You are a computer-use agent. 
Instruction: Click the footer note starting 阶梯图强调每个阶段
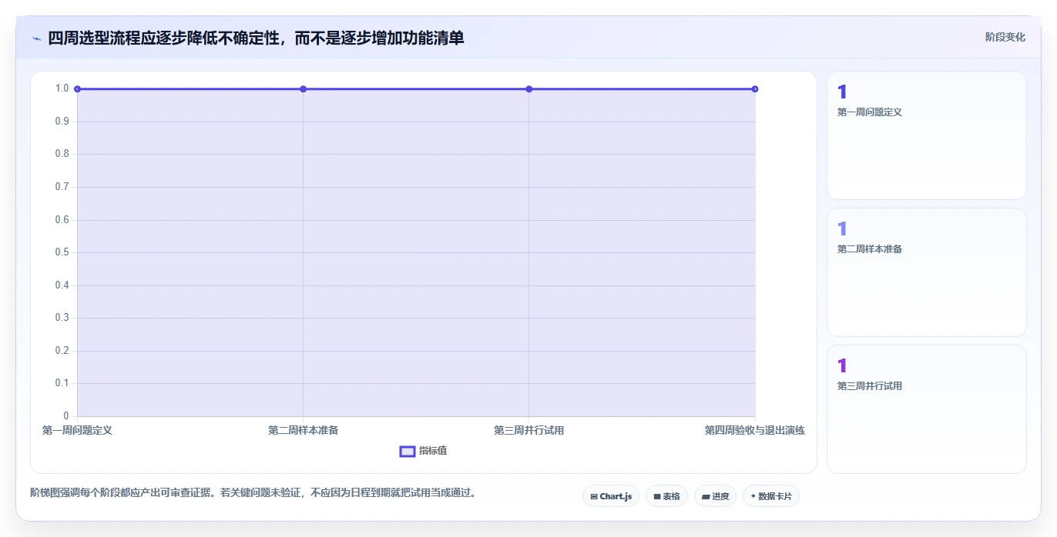(x=254, y=492)
